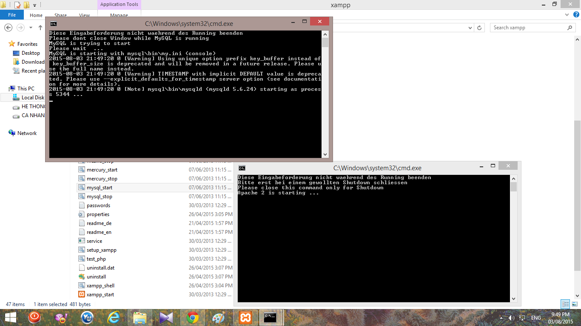Maximize the Apache cmd window

point(493,166)
